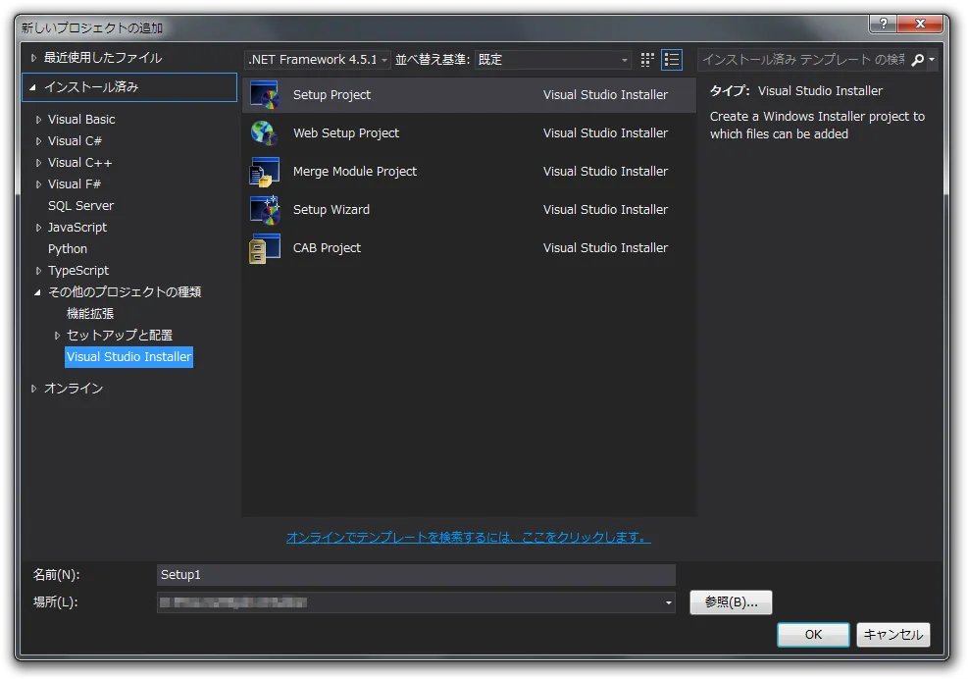This screenshot has width=968, height=679.
Task: Select Python in the template tree
Action: click(68, 249)
